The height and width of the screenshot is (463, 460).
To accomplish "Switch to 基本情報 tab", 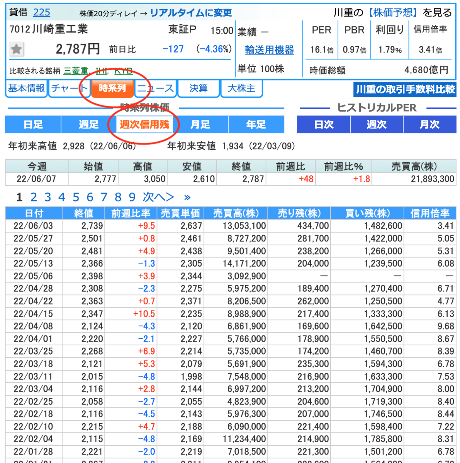I will click(x=26, y=88).
